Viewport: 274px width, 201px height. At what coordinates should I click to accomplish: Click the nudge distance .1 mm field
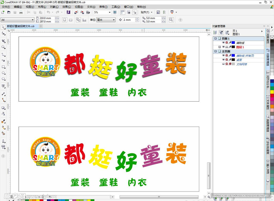(128, 20)
